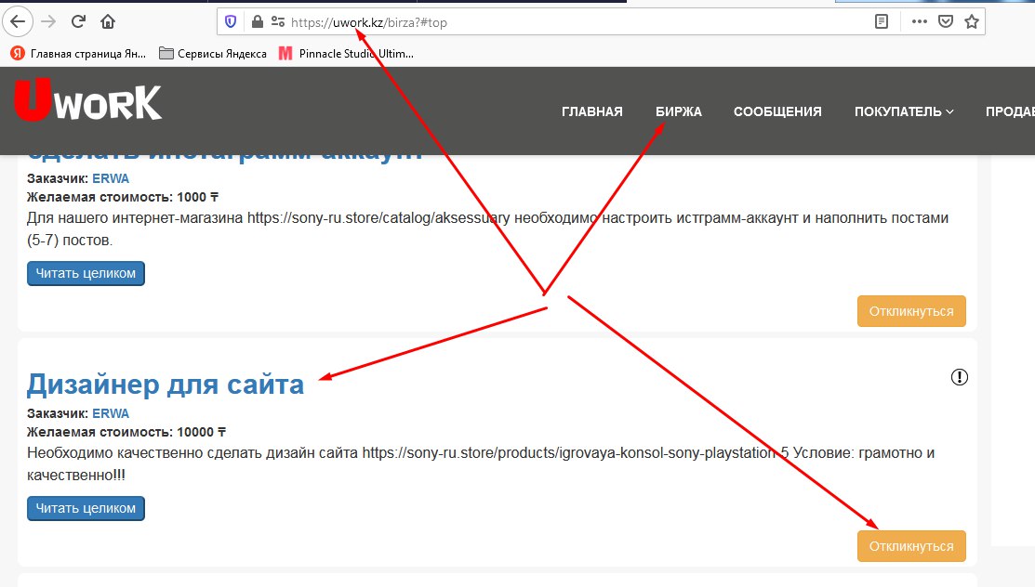Click the UWork logo
This screenshot has height=587, width=1035.
(87, 100)
